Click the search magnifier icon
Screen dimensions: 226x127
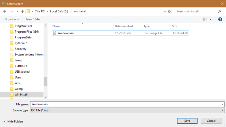pyautogui.click(x=220, y=12)
